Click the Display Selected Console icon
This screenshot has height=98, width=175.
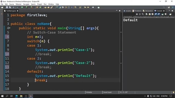tap(166, 14)
